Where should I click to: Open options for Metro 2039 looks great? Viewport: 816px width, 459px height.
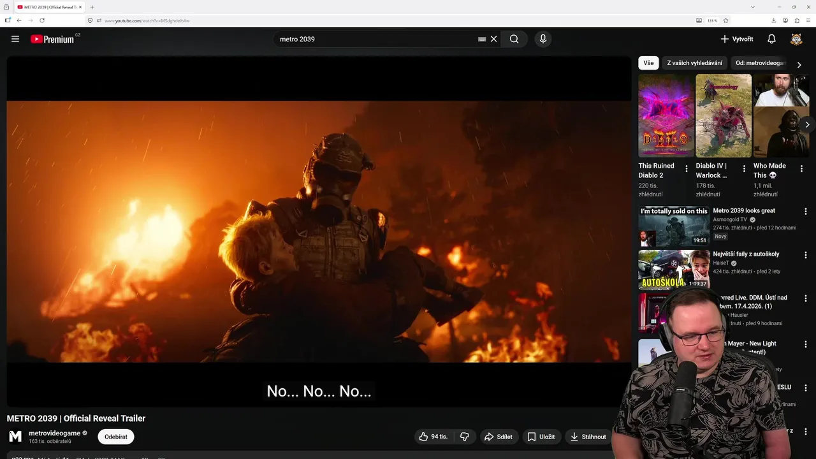coord(805,211)
